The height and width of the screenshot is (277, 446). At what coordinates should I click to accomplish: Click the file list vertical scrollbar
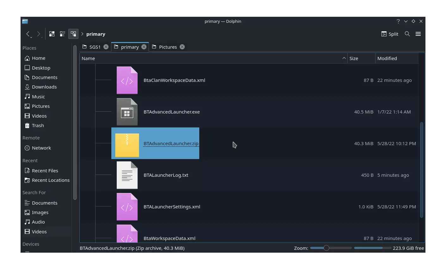(421, 170)
